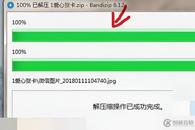The width and height of the screenshot is (195, 130).
Task: Click the lower 100% percentage label
Action: coord(19,52)
